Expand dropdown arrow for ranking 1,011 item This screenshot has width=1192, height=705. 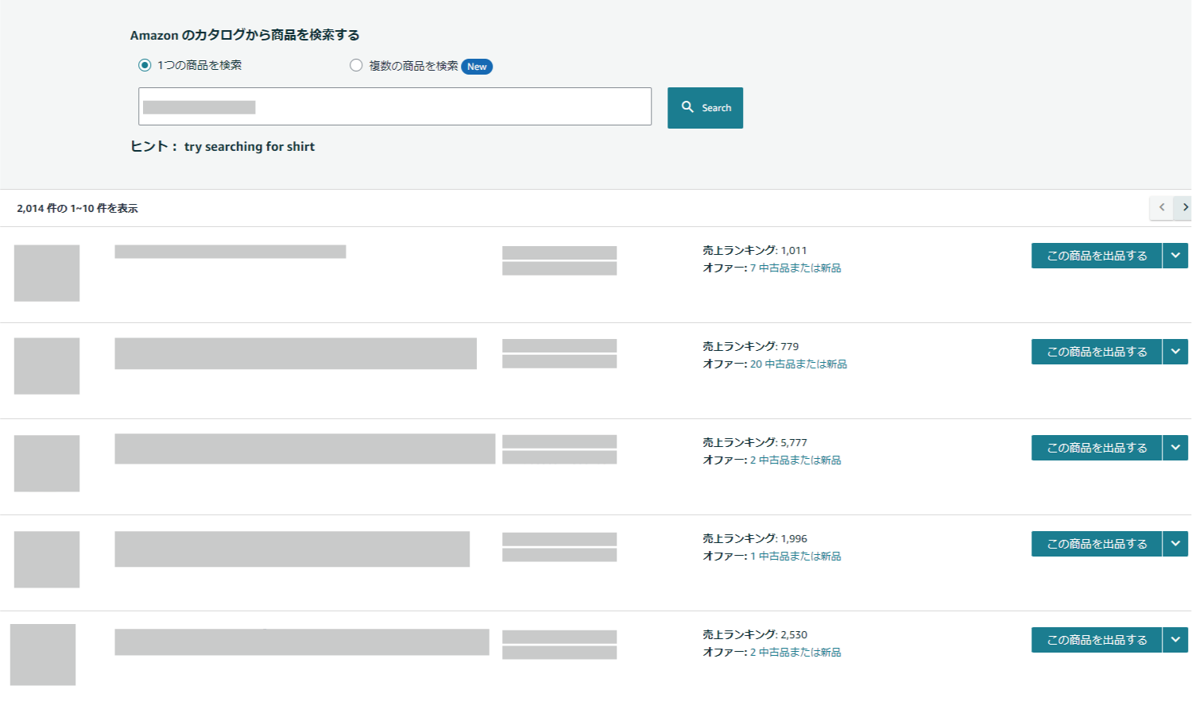pos(1175,256)
